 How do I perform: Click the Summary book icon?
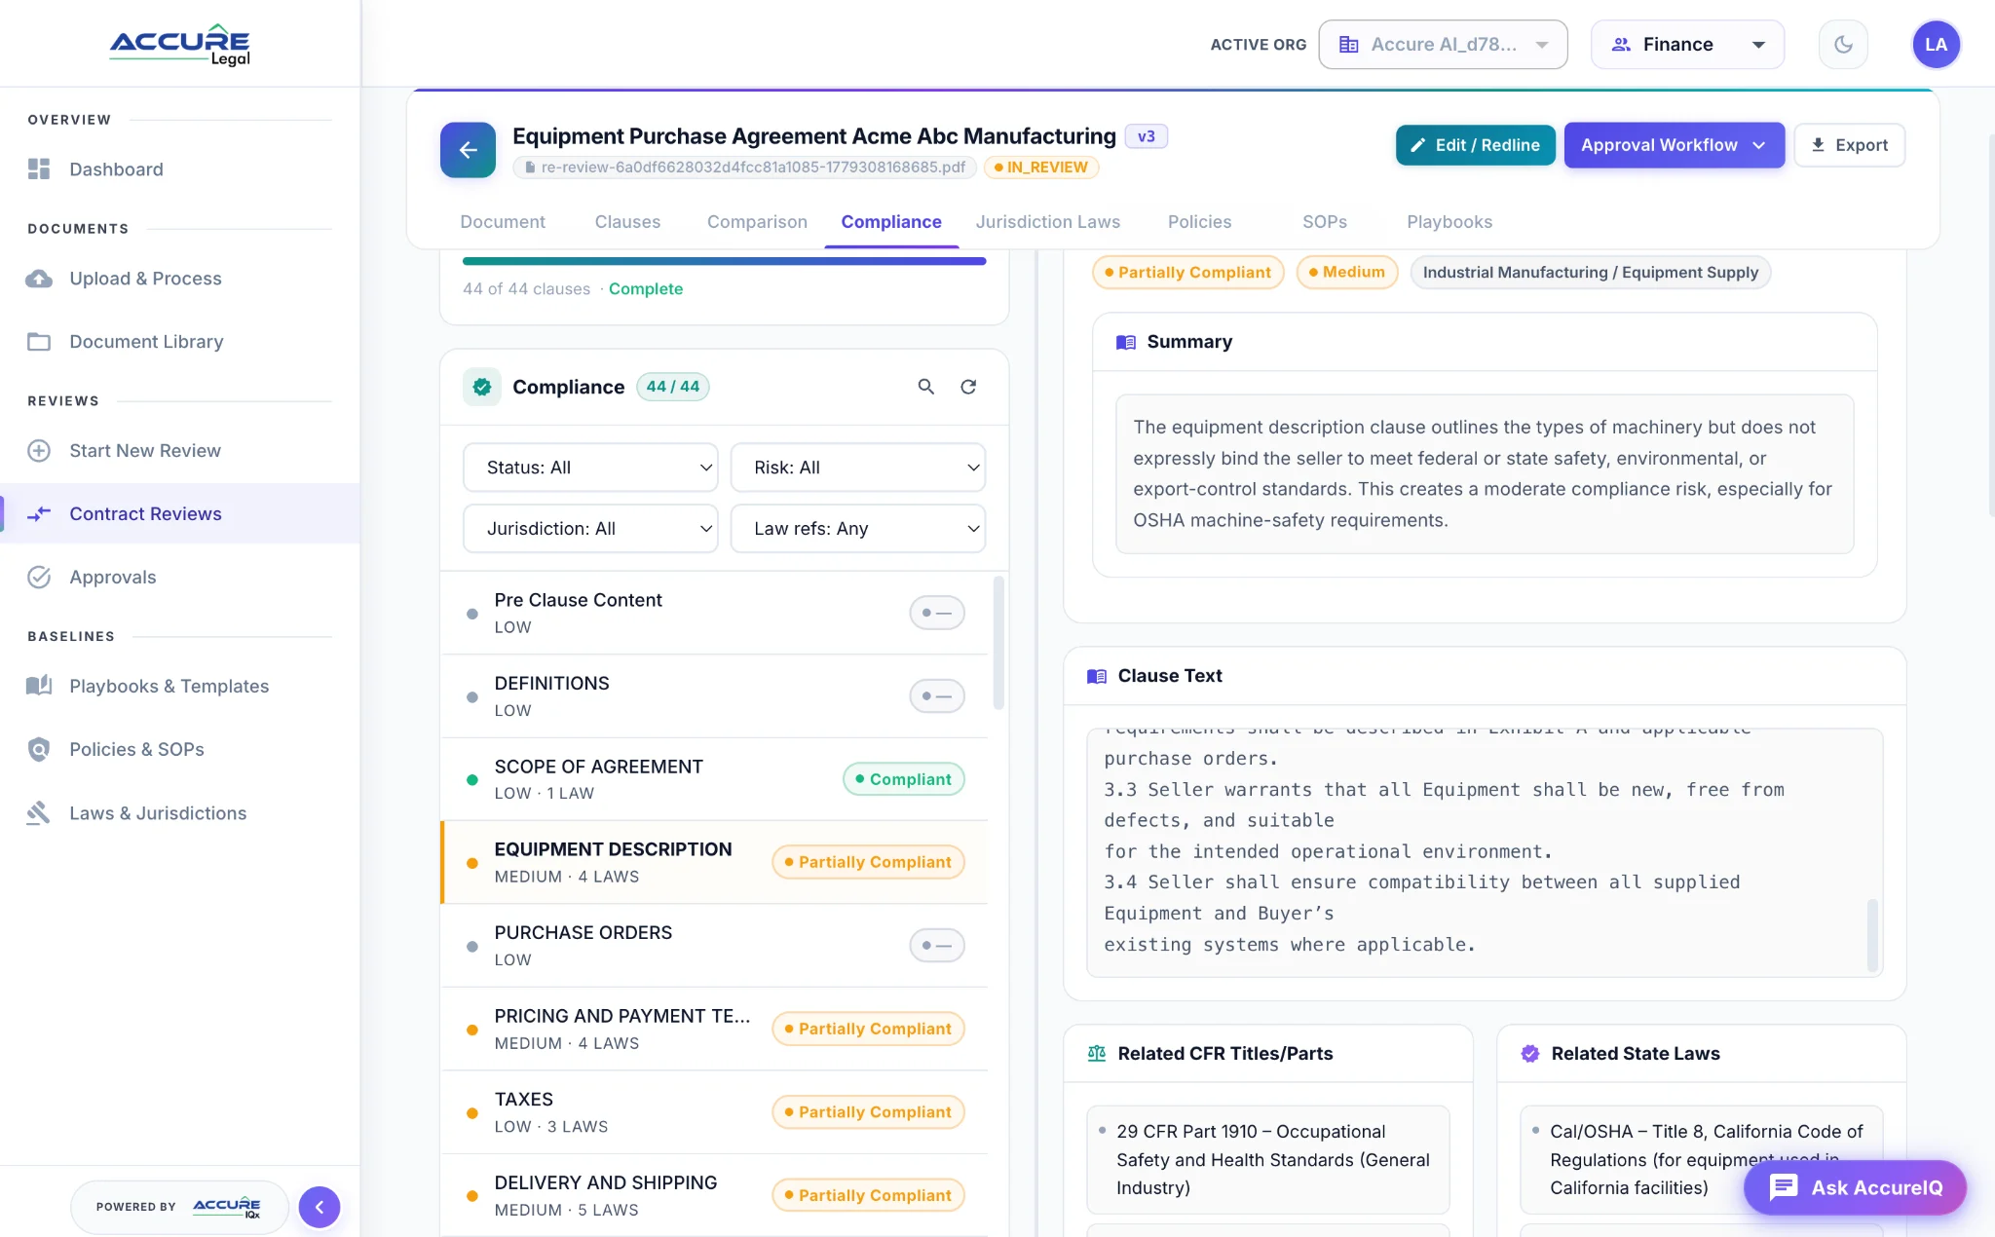1126,342
